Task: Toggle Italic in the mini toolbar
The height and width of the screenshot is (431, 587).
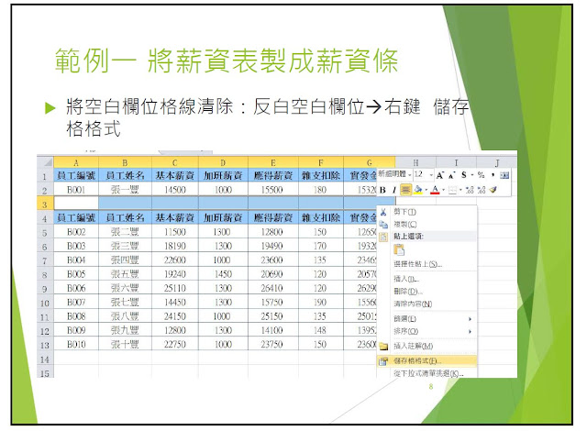Action: [x=393, y=190]
